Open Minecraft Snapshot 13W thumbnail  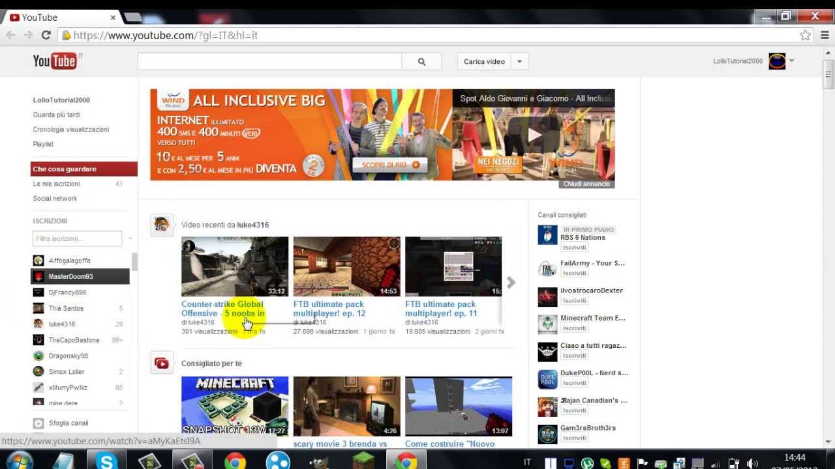coord(235,406)
